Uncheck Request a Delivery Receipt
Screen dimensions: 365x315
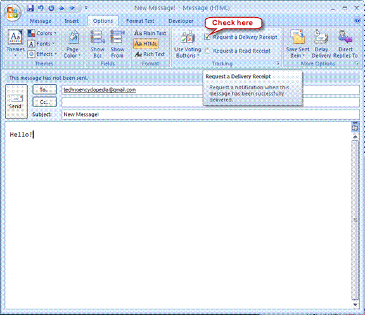207,37
